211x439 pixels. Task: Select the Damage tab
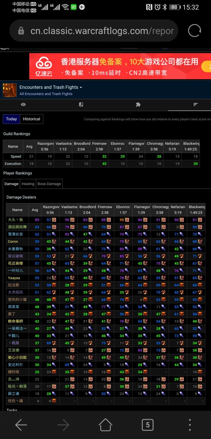click(x=12, y=184)
